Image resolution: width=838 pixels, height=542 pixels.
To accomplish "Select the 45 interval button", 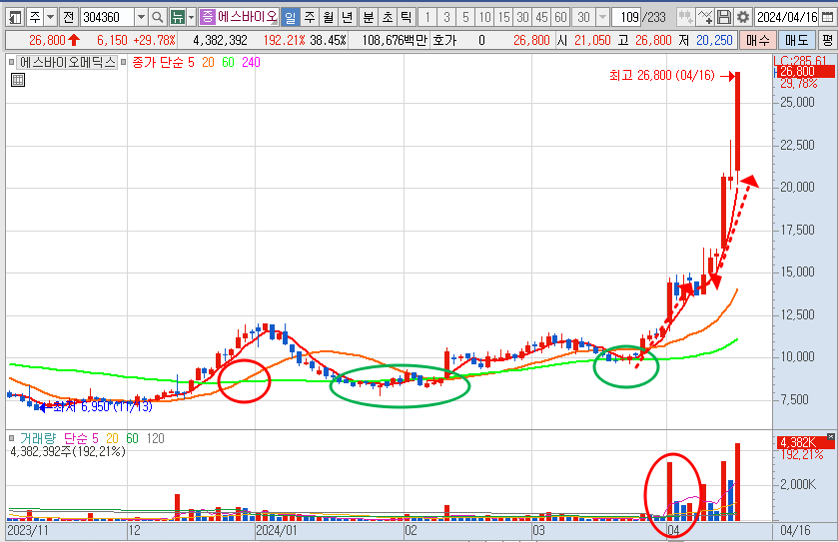I will click(541, 18).
